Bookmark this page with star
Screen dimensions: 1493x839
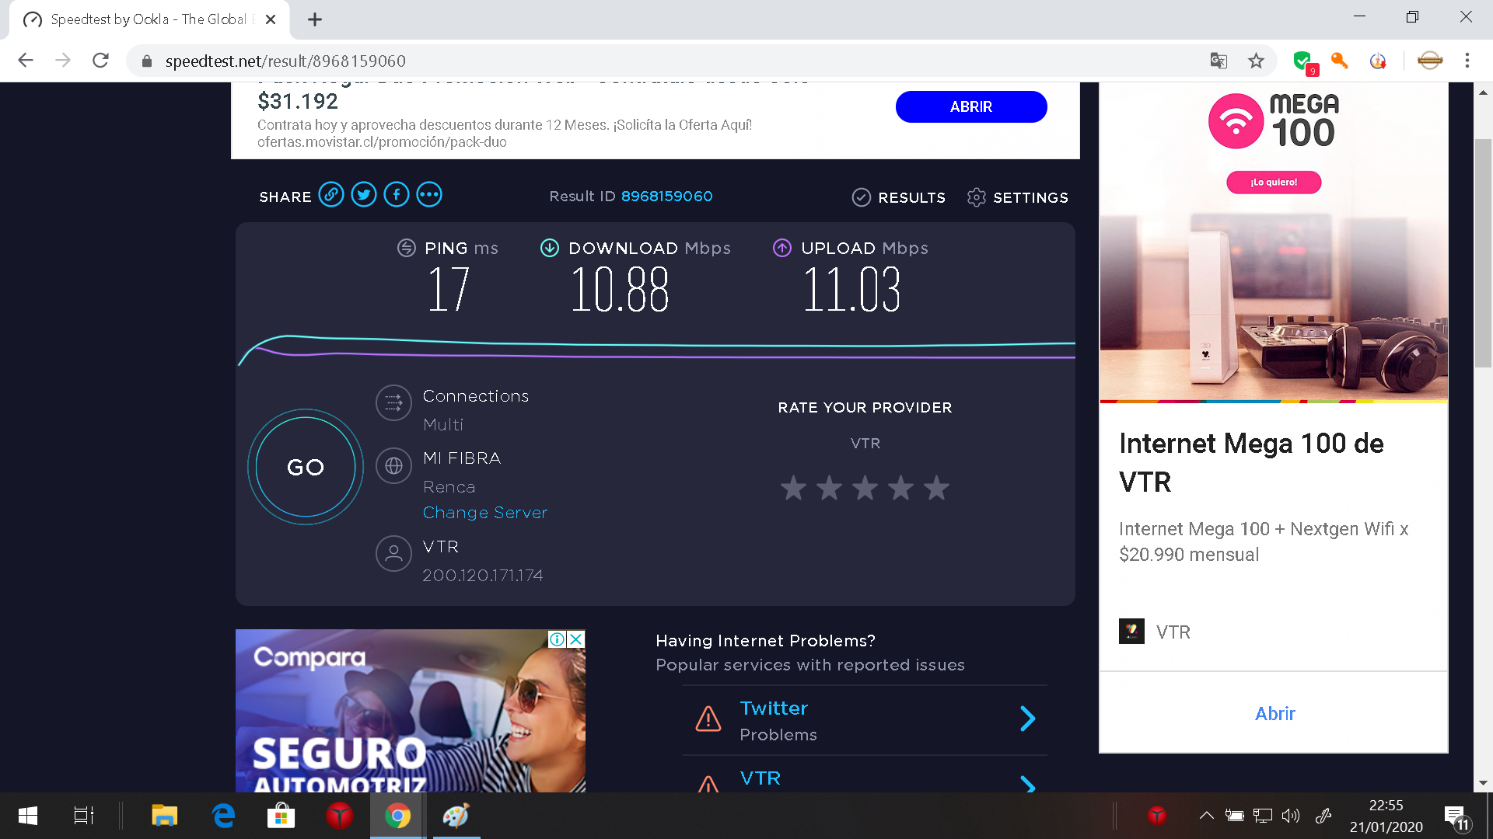click(1256, 61)
